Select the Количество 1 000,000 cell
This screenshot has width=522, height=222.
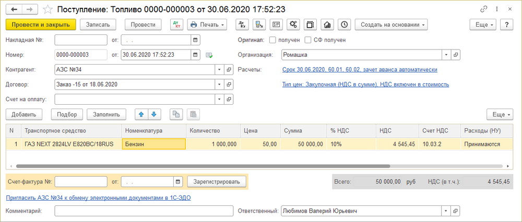pyautogui.click(x=213, y=144)
